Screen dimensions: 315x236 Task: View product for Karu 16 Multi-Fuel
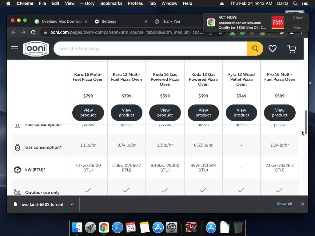88,112
